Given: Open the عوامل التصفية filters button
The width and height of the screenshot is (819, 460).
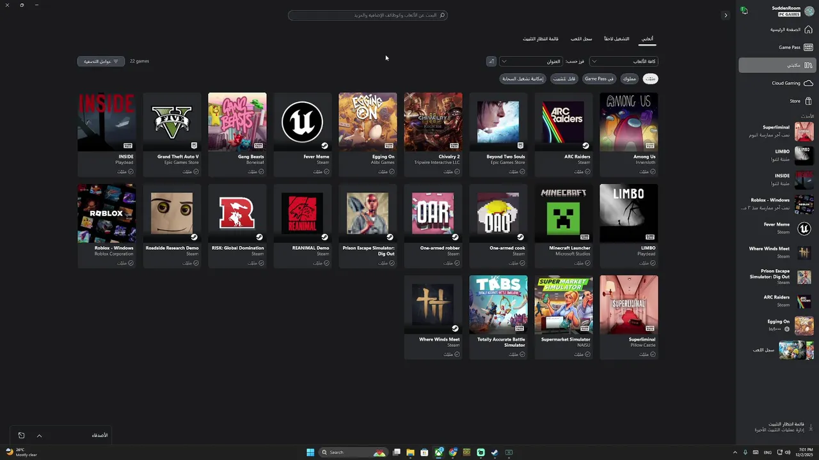Looking at the screenshot, I should (x=101, y=61).
